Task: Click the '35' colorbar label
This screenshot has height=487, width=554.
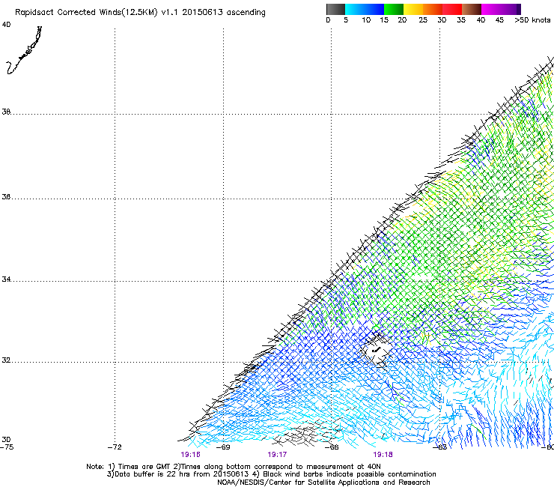Action: click(461, 20)
